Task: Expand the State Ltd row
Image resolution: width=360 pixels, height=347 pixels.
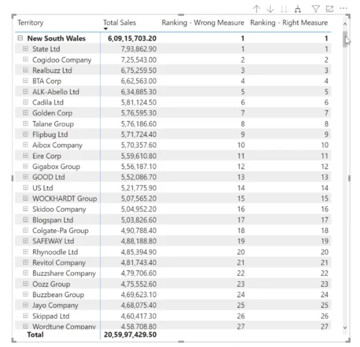Action: (25, 49)
